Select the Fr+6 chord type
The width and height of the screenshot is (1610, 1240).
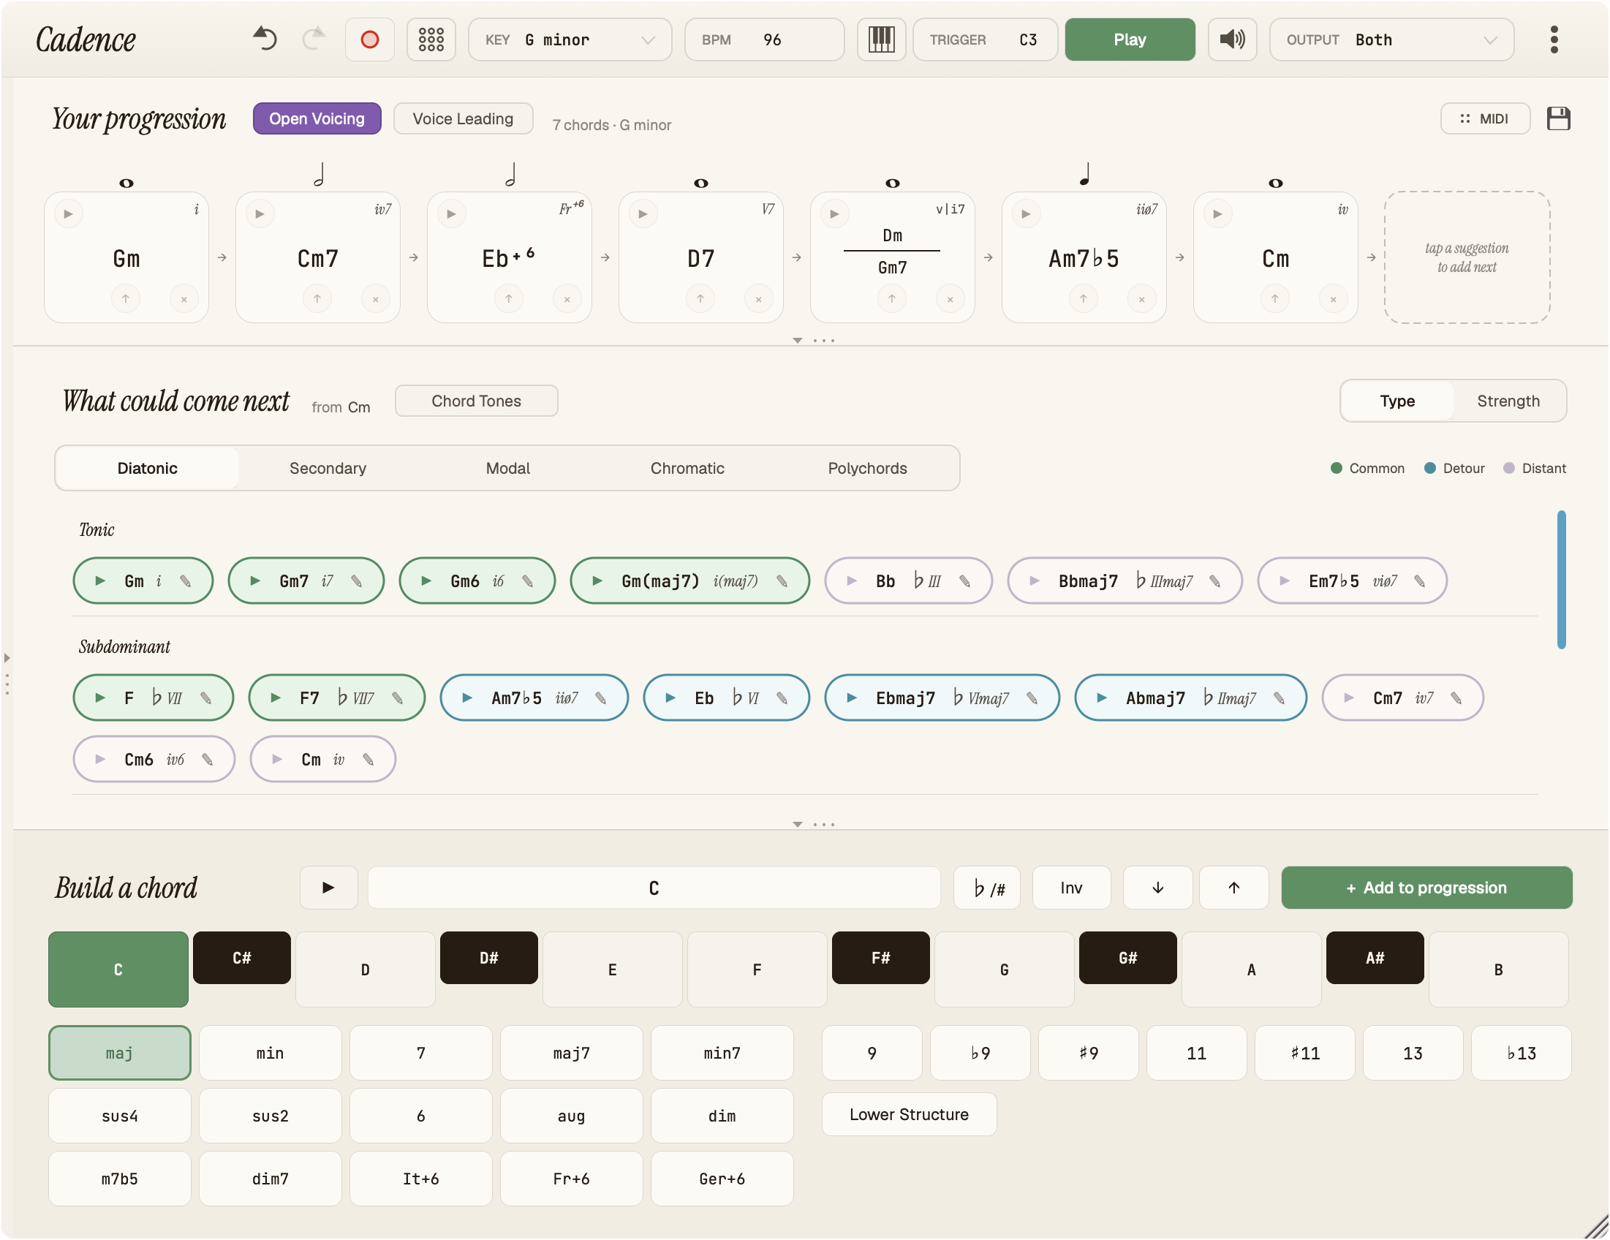pyautogui.click(x=571, y=1179)
